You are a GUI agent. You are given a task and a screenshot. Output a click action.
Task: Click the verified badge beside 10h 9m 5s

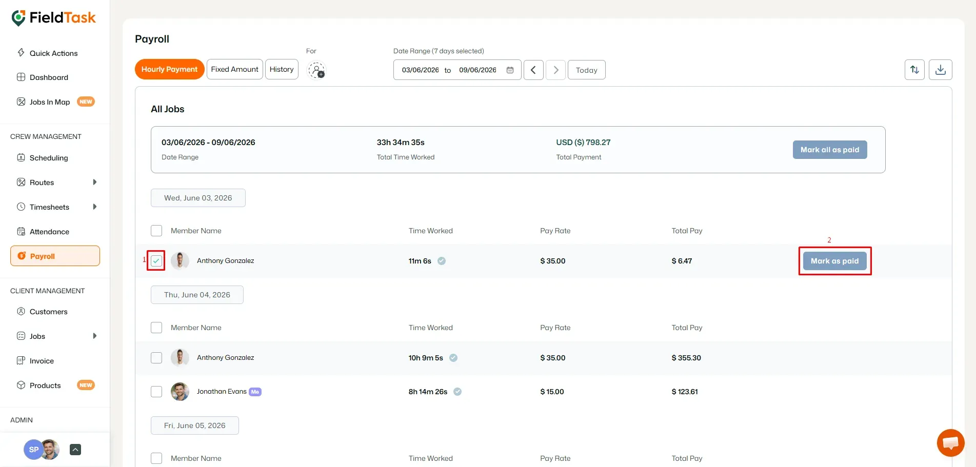(x=453, y=358)
